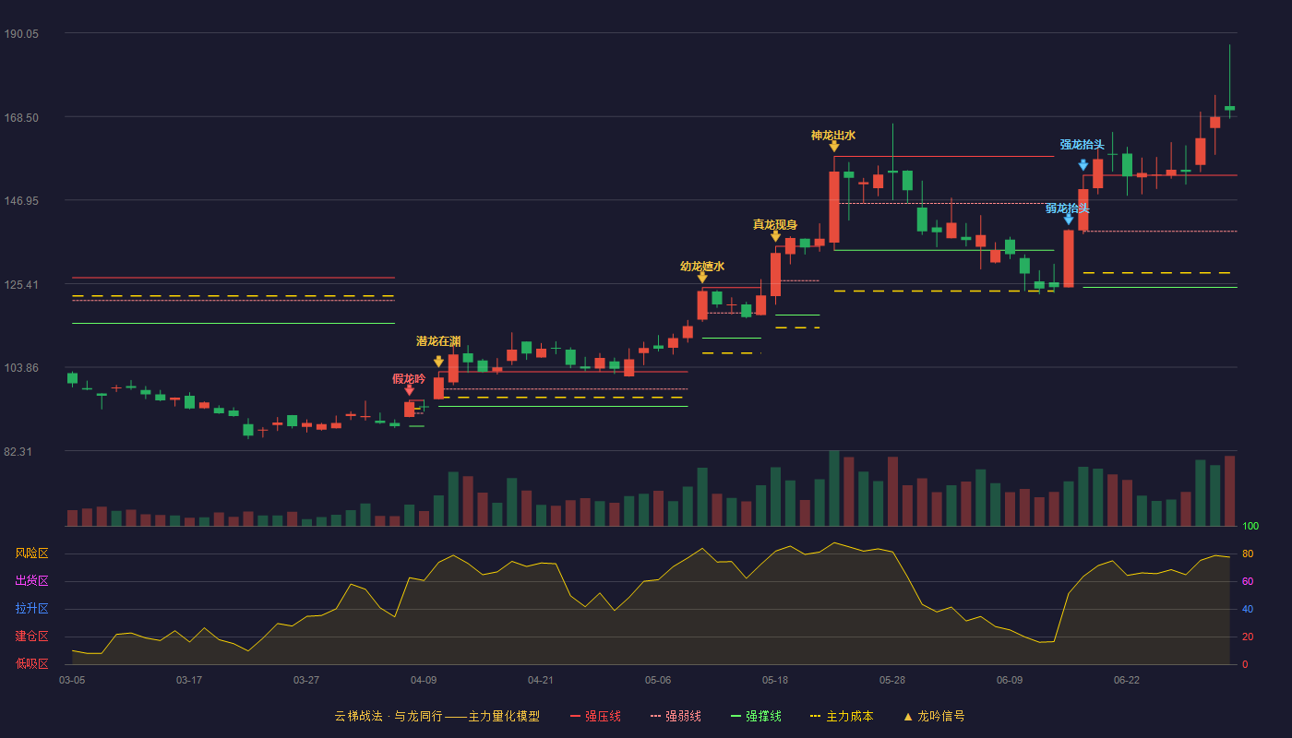Toggle the 强撑线 legend entry
The height and width of the screenshot is (738, 1292).
point(756,716)
